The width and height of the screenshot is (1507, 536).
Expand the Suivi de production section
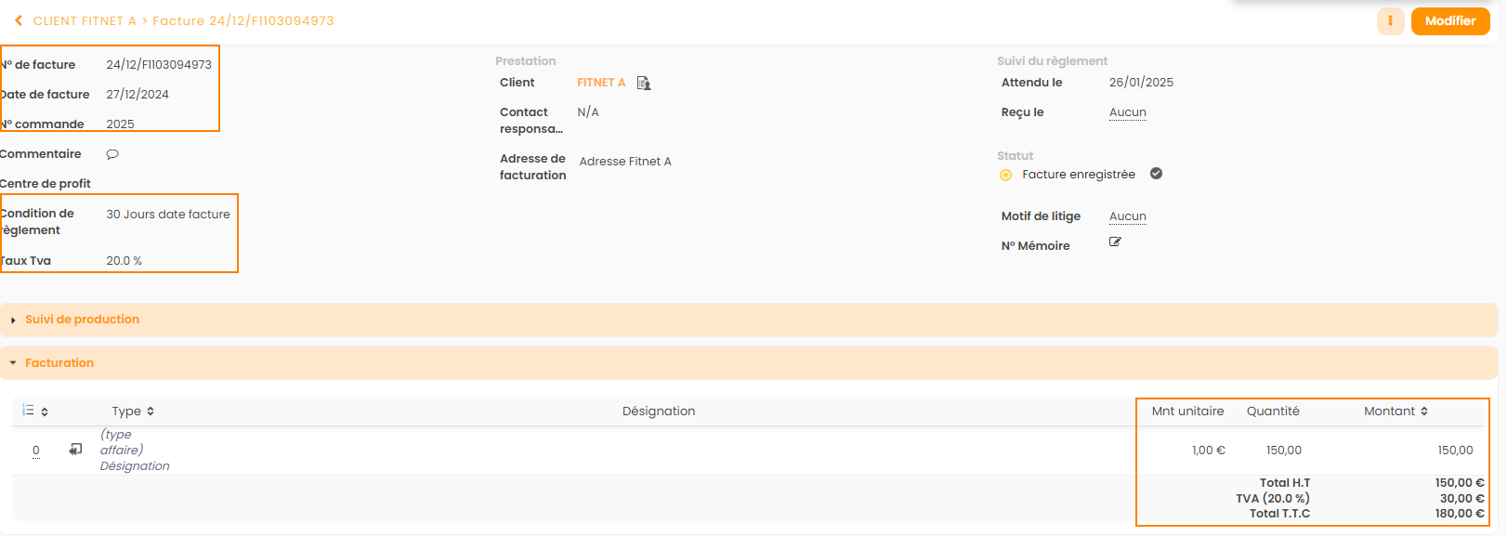tap(82, 320)
